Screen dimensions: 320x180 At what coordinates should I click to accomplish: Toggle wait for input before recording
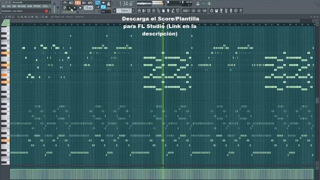(71, 3)
